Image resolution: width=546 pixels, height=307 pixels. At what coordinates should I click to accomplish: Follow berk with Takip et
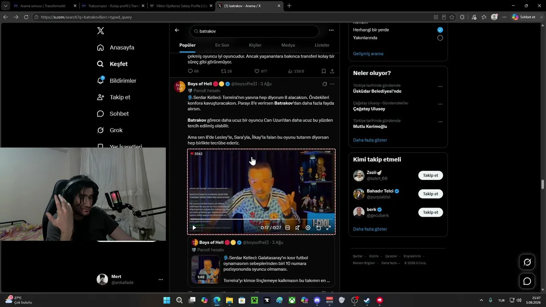(x=430, y=212)
